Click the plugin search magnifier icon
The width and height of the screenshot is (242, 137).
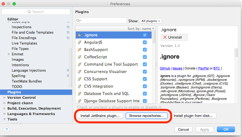[78, 21]
